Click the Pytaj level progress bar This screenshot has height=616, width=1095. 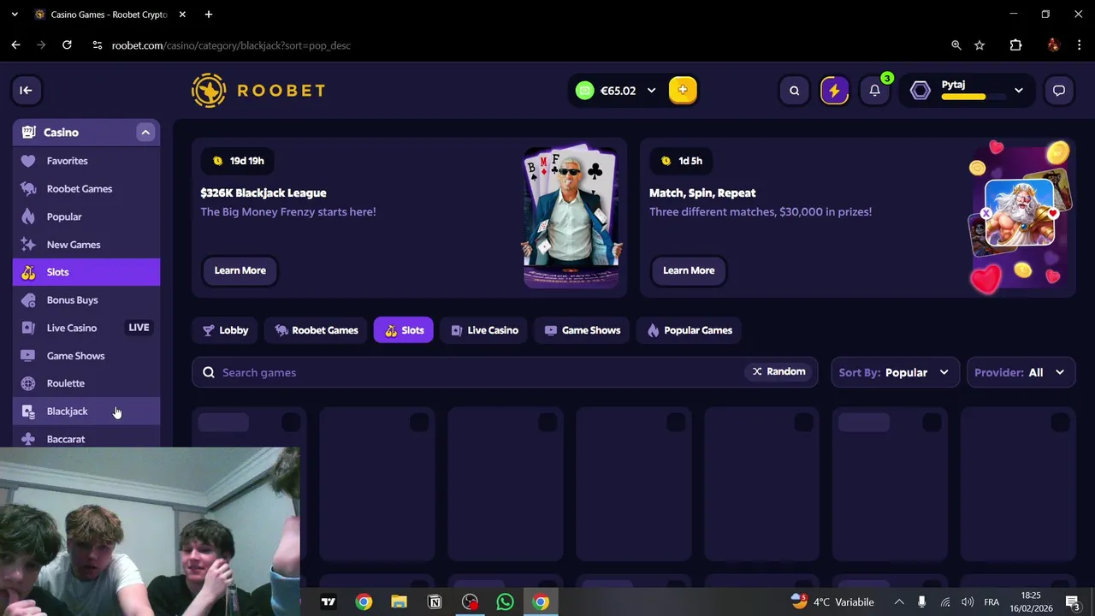point(974,98)
